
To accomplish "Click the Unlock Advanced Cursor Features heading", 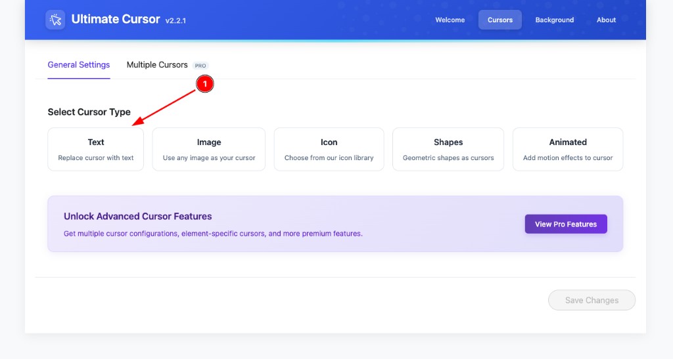I will 138,217.
